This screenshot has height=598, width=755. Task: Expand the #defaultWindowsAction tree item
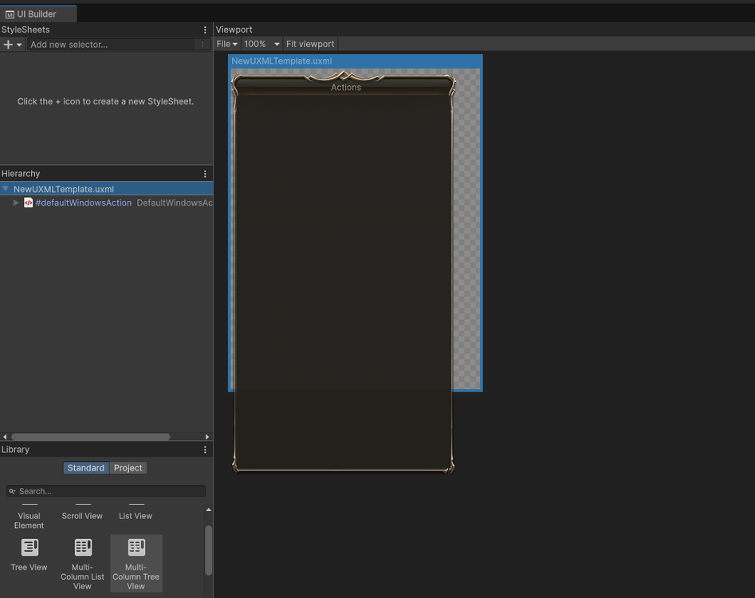tap(16, 203)
